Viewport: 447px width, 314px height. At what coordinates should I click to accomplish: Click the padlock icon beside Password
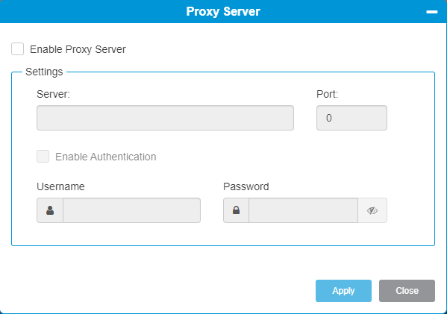coord(236,210)
